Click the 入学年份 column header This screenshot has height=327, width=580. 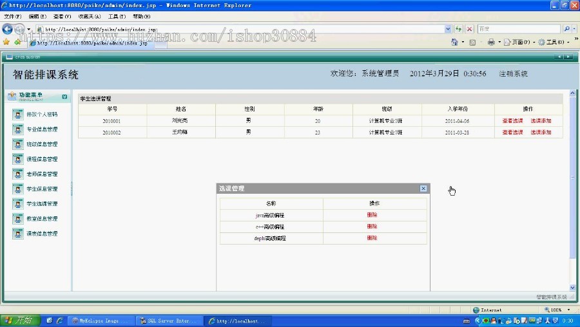click(458, 109)
